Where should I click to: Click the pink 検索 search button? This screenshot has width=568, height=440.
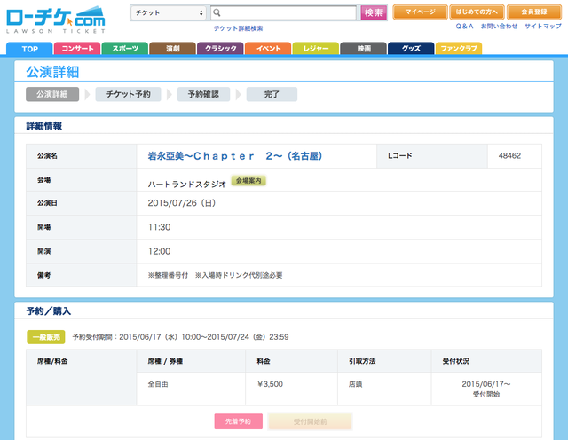[374, 12]
